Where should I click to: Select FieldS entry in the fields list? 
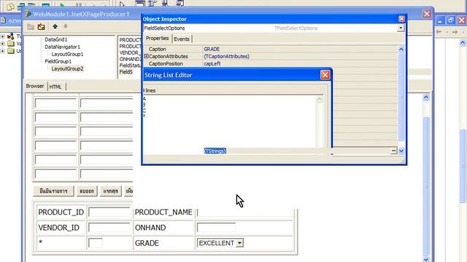pyautogui.click(x=126, y=71)
